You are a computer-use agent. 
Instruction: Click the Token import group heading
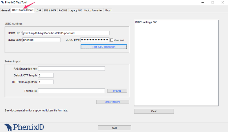tap(13, 61)
